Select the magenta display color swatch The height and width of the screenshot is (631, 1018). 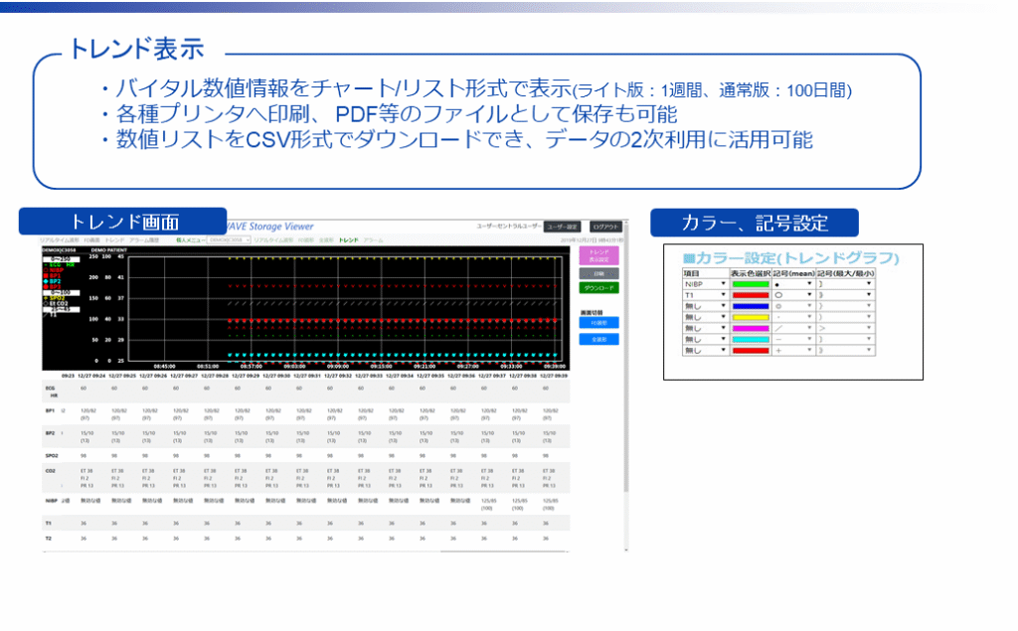tap(751, 328)
